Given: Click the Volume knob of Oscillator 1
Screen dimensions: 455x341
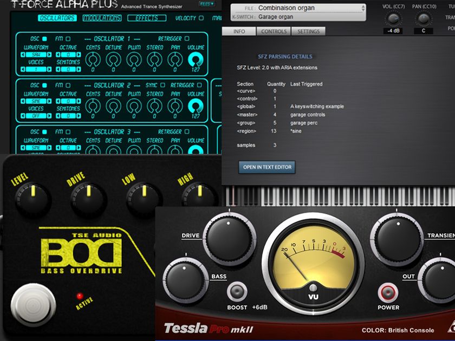Looking at the screenshot, I should [196, 59].
